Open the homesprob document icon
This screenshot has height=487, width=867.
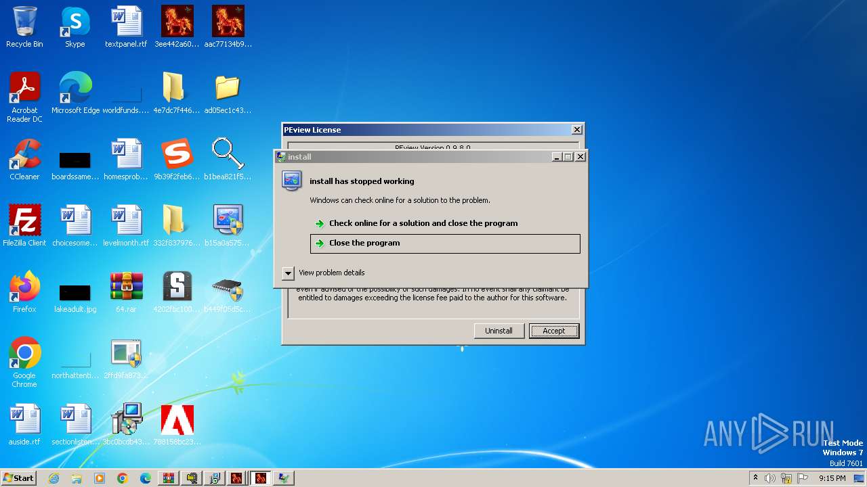click(x=126, y=160)
